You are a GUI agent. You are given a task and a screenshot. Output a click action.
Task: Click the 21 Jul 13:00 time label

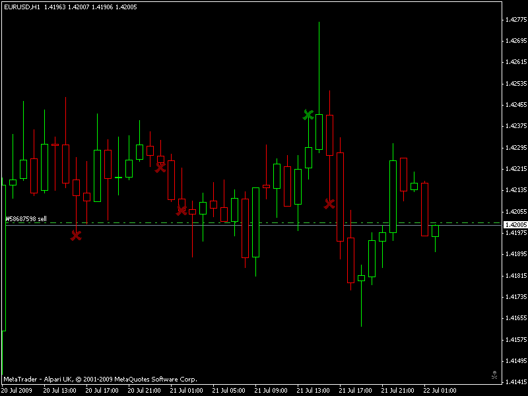point(313,391)
